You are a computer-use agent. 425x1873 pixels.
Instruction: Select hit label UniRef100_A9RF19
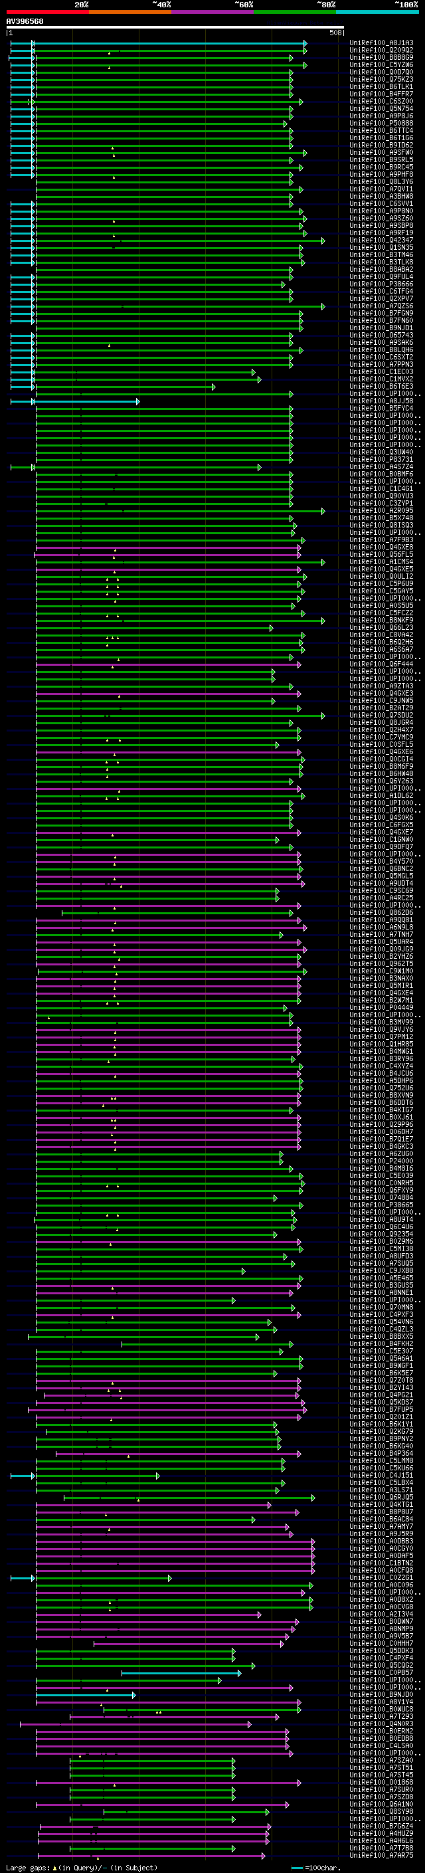click(x=381, y=233)
